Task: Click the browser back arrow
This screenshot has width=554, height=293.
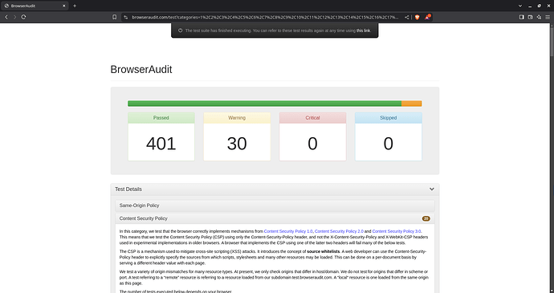Action: [x=6, y=17]
